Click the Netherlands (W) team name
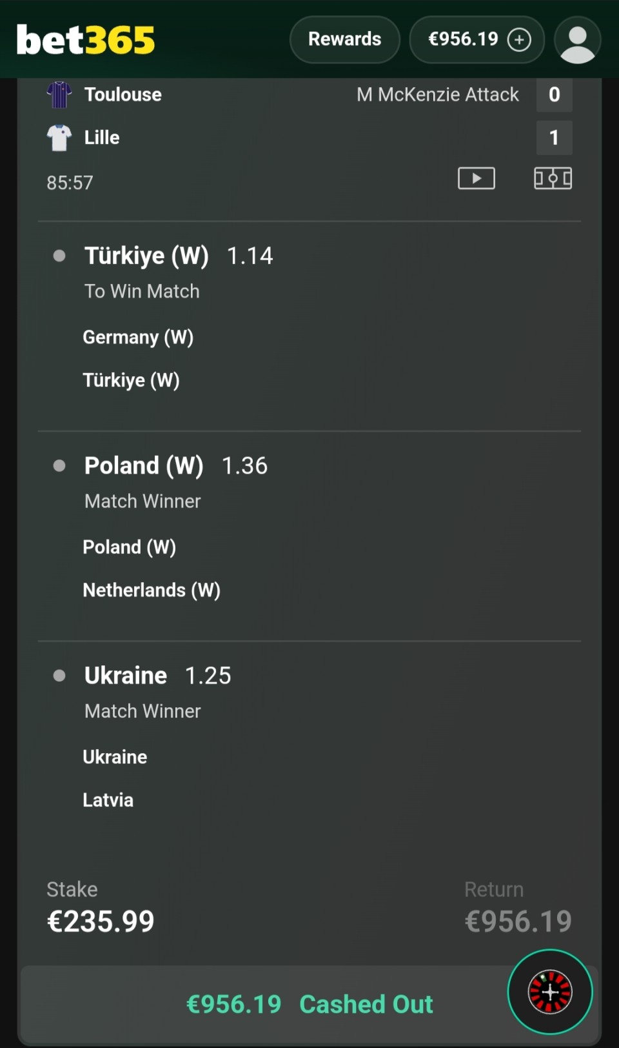 point(152,590)
